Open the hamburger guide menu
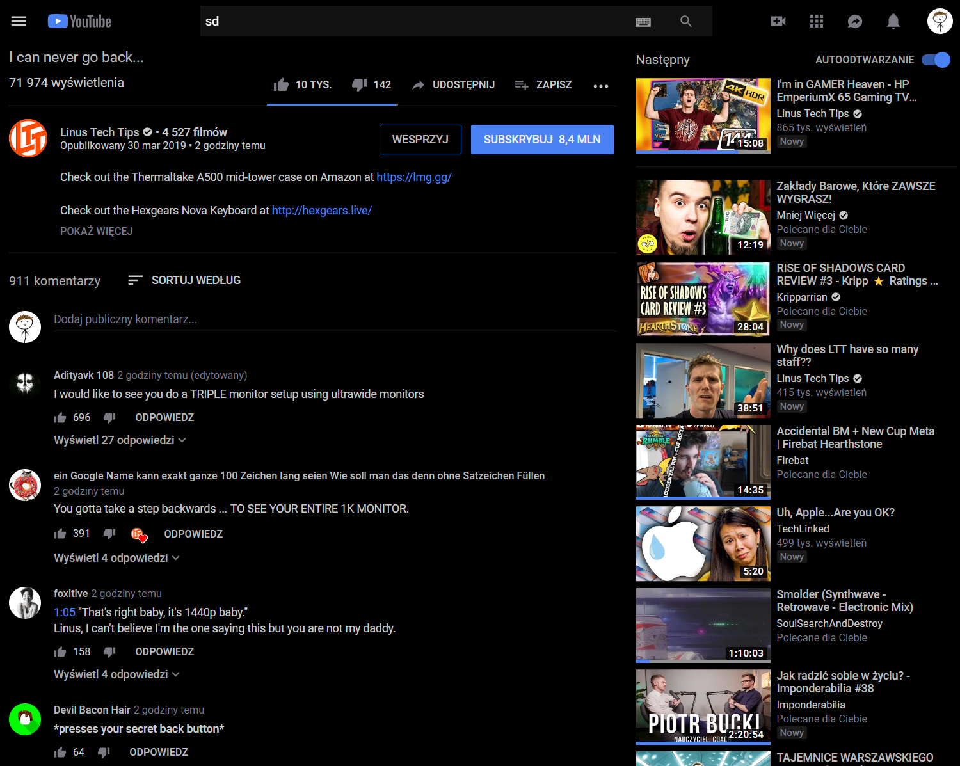The image size is (960, 766). click(x=19, y=21)
